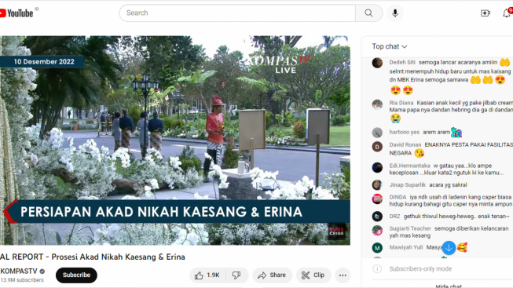
Task: Click the Search input field
Action: click(x=237, y=13)
